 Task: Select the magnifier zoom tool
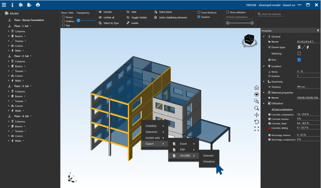257,108
